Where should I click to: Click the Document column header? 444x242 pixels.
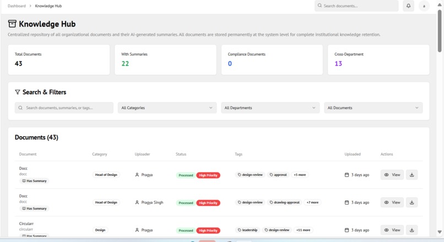pyautogui.click(x=28, y=154)
